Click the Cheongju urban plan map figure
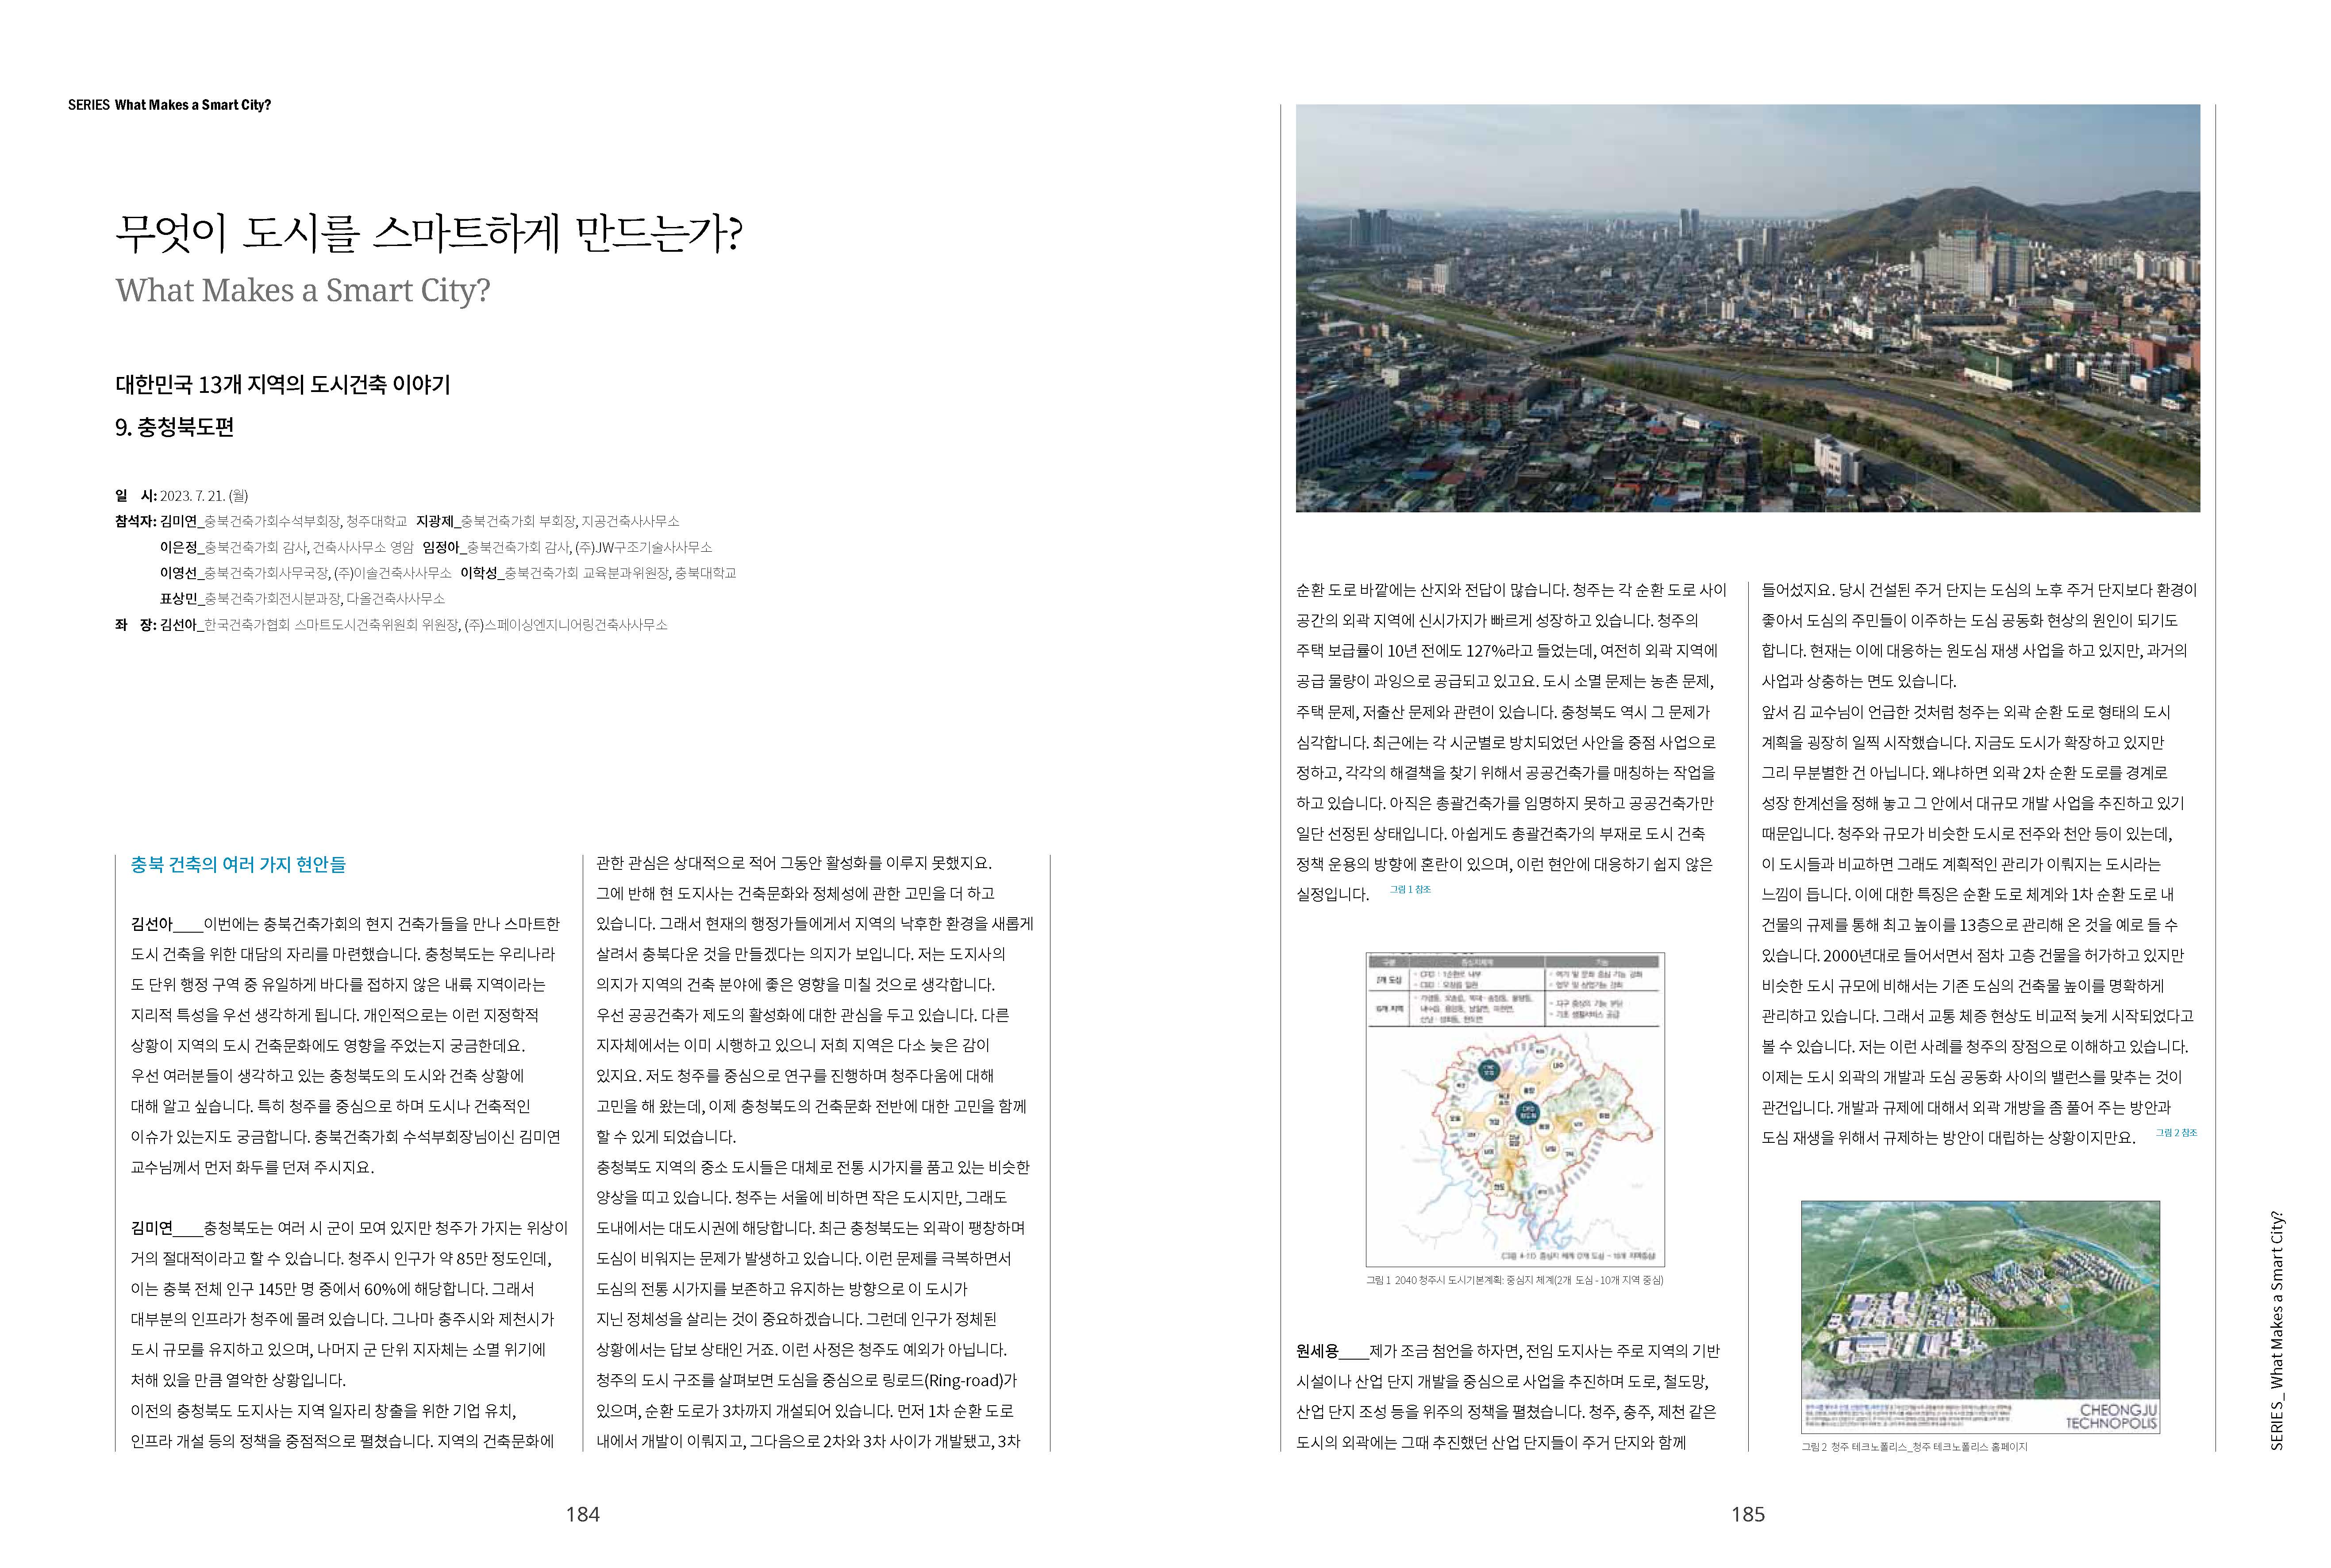Image resolution: width=2331 pixels, height=1568 pixels. pyautogui.click(x=1514, y=1109)
